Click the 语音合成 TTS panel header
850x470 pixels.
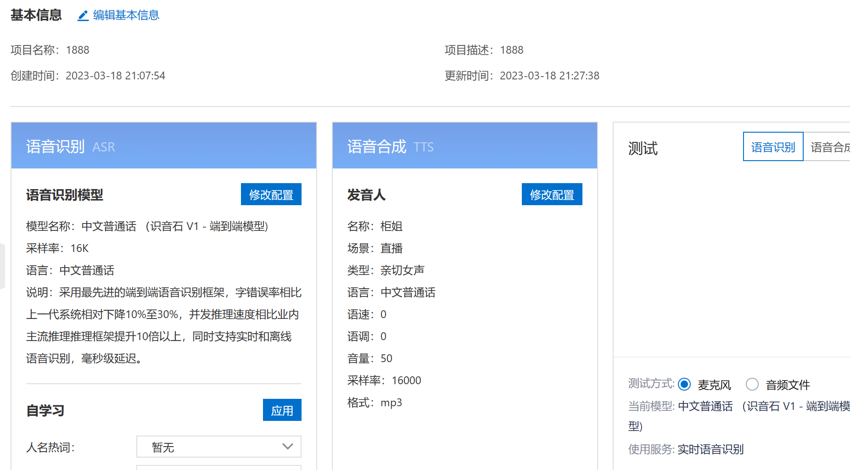click(464, 146)
